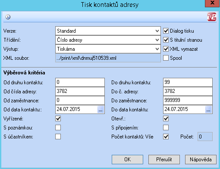The width and height of the screenshot is (220, 169).
Task: Focus the Do druhu kontaktu field
Action: point(188,82)
